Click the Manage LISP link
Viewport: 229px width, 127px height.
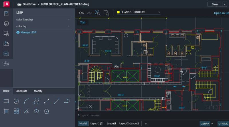[26, 32]
